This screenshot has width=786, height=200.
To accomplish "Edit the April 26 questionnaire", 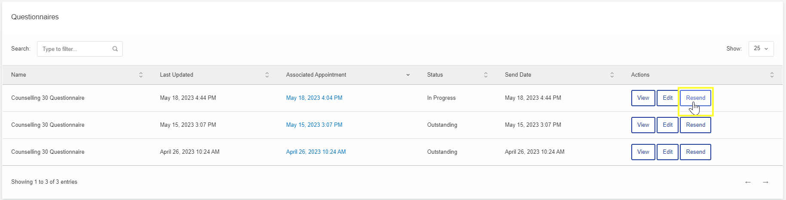I will click(x=667, y=152).
